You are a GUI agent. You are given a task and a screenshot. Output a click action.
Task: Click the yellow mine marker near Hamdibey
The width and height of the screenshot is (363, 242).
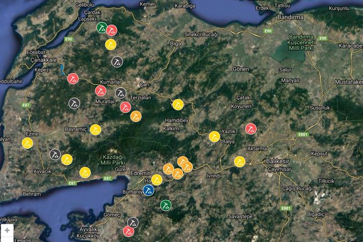pos(178,104)
